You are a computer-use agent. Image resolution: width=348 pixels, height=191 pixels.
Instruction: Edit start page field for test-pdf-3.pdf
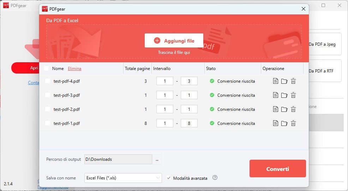[165, 95]
